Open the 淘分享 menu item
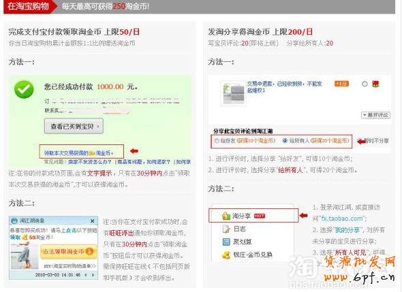Image resolution: width=402 pixels, height=292 pixels. 253,215
